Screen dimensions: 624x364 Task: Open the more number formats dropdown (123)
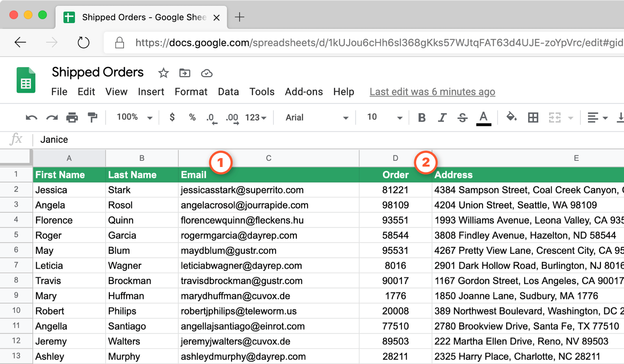tap(255, 117)
